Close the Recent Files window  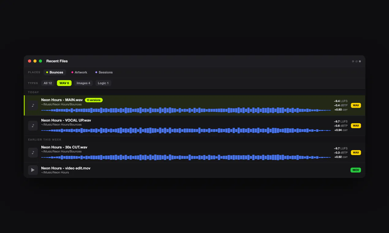point(30,61)
